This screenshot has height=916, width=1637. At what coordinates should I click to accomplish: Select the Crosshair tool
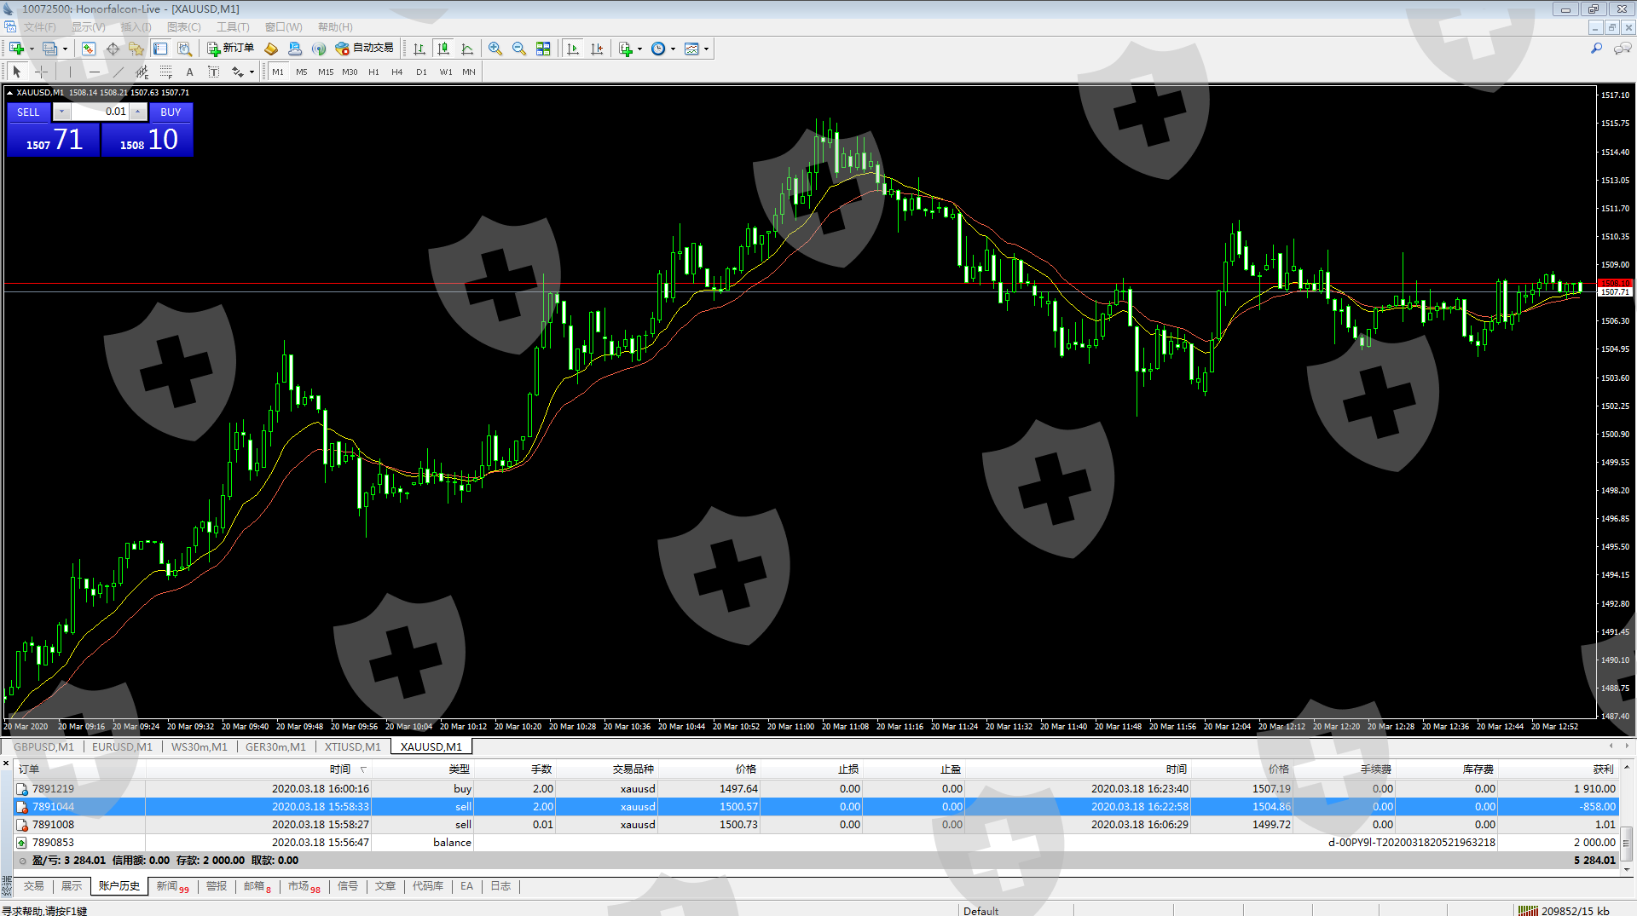[41, 72]
